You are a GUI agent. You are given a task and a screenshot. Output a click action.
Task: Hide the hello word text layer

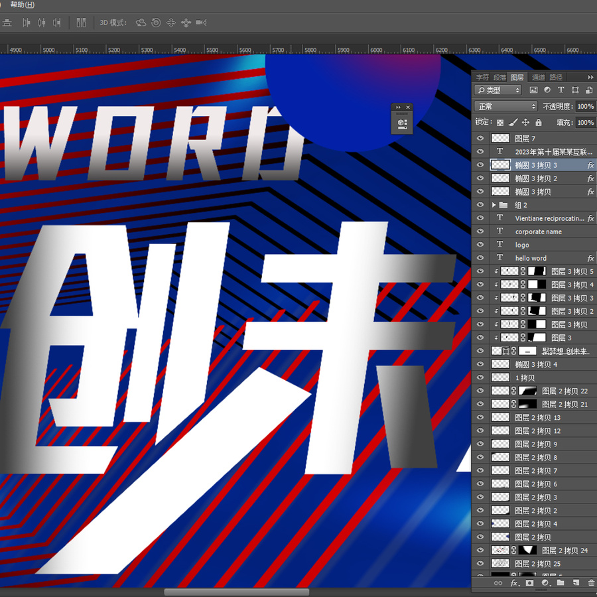coord(480,258)
